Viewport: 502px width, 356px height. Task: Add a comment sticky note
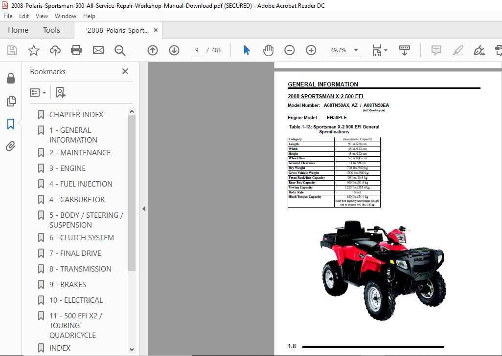pyautogui.click(x=436, y=50)
